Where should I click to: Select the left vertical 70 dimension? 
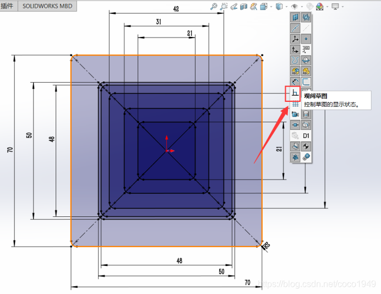pyautogui.click(x=10, y=149)
